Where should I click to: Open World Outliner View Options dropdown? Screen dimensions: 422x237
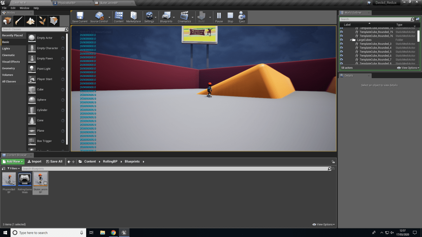click(408, 68)
